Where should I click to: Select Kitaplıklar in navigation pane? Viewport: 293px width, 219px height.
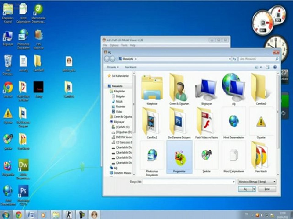(x=117, y=91)
